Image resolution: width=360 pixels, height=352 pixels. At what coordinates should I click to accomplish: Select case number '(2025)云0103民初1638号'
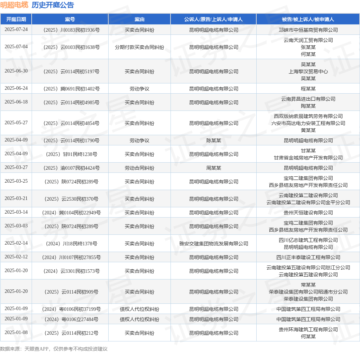pos(71,47)
